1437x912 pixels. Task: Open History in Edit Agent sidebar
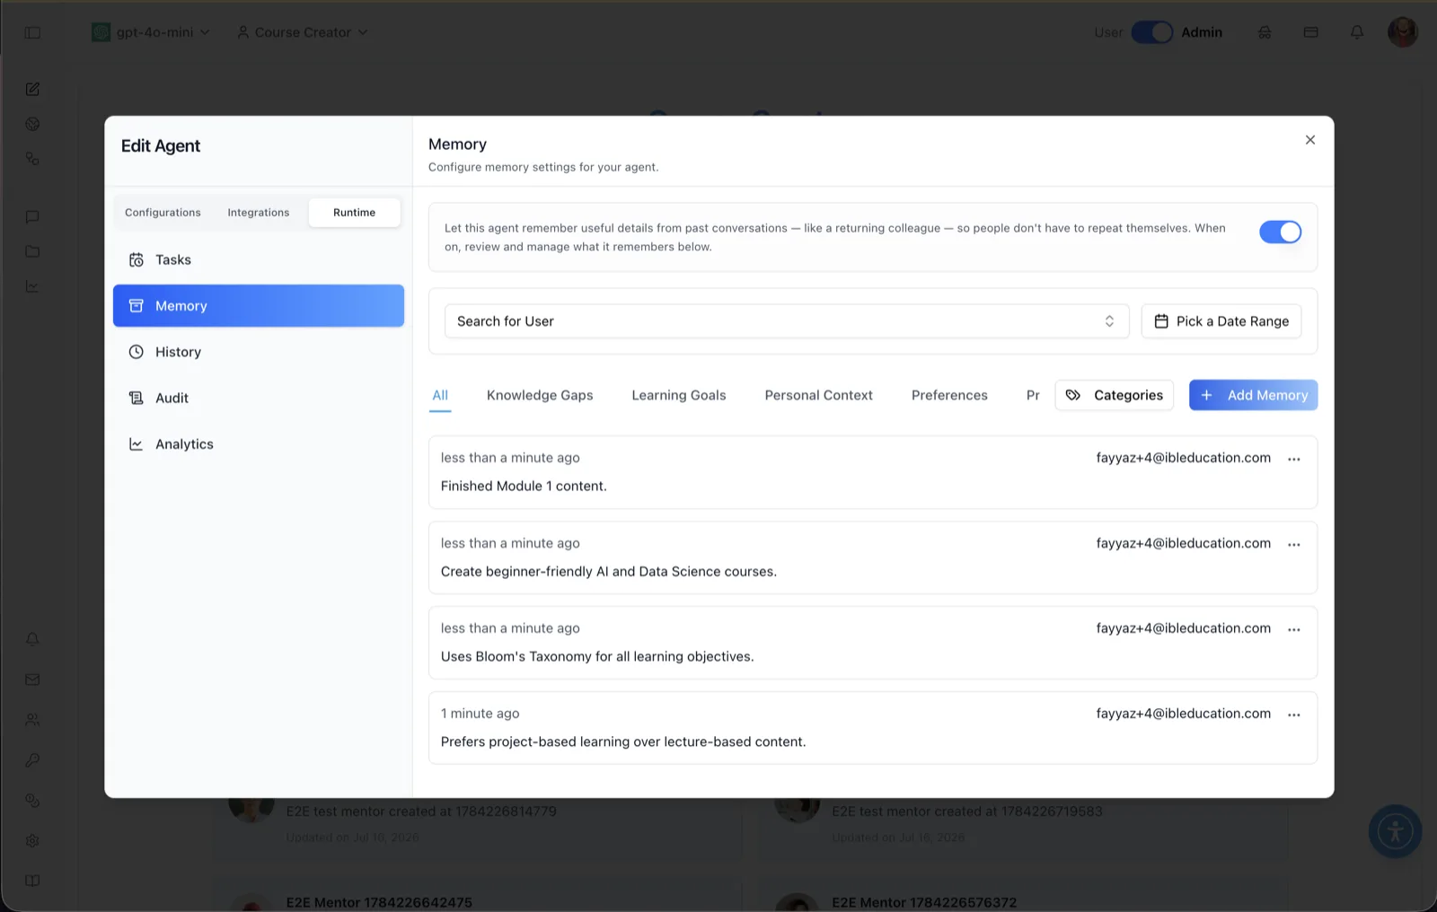point(259,352)
